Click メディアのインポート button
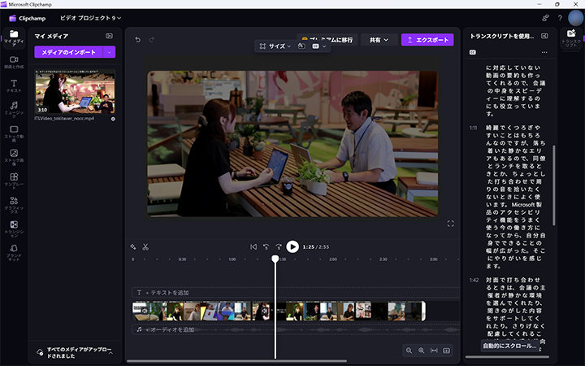The height and width of the screenshot is (366, 585). tap(68, 52)
